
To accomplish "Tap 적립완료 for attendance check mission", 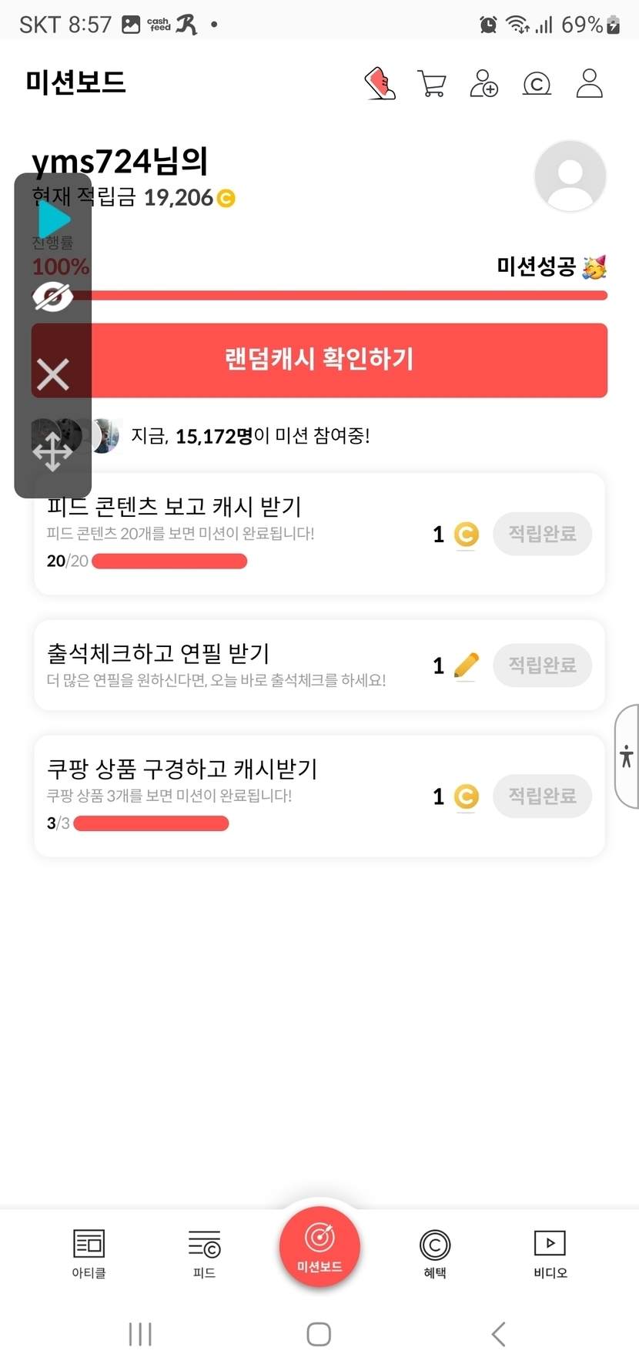I will tap(542, 665).
